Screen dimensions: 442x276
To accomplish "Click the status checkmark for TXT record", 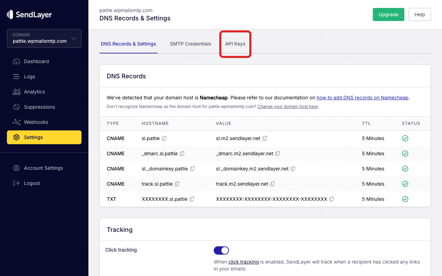I will [x=405, y=199].
